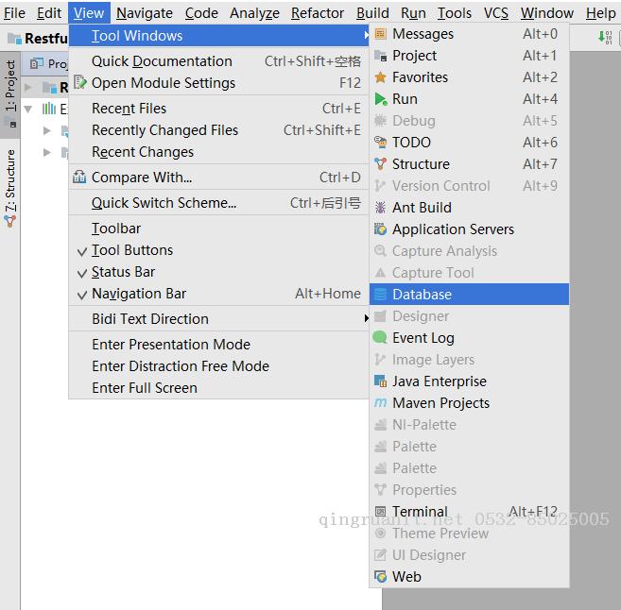This screenshot has width=621, height=610.
Task: Click the download arrow toolbar icon at top right
Action: coord(605,38)
